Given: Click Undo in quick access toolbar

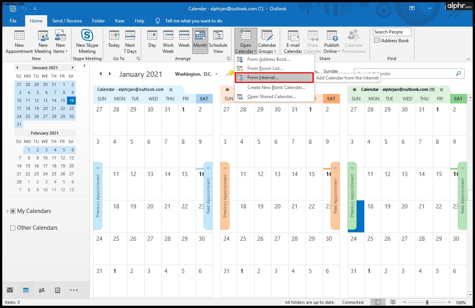Looking at the screenshot, I should click(24, 8).
